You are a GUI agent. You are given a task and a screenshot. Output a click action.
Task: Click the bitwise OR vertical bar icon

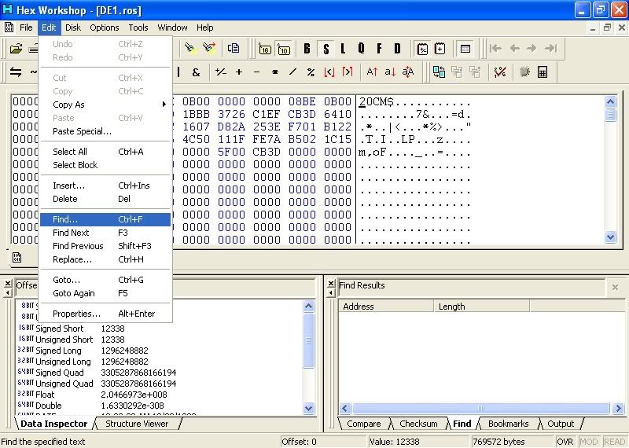point(178,72)
